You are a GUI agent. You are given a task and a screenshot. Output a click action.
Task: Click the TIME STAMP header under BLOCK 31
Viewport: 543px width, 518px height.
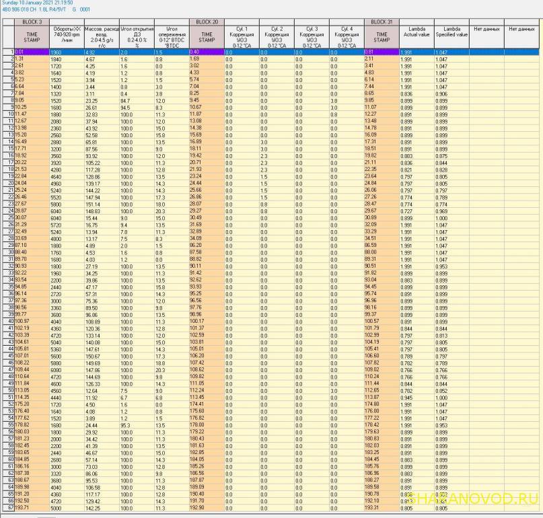tap(381, 36)
